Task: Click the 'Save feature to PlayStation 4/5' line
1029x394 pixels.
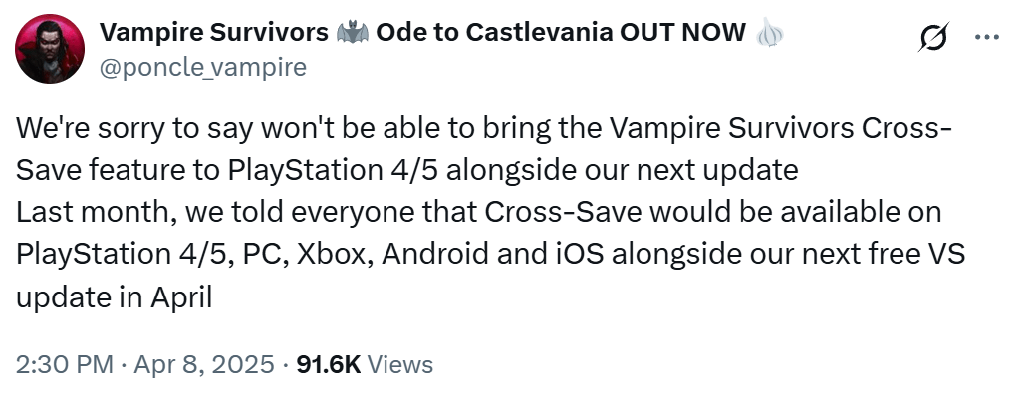Action: 229,170
